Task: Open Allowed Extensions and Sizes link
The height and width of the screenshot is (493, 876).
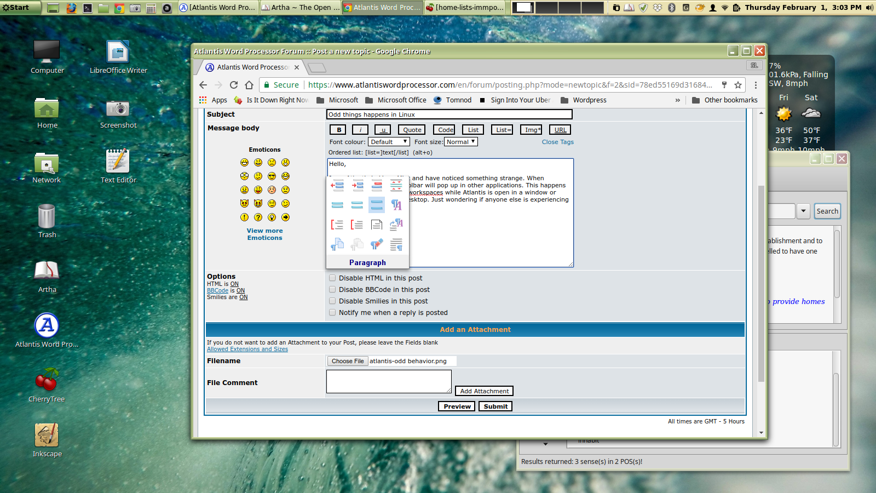Action: click(x=247, y=349)
